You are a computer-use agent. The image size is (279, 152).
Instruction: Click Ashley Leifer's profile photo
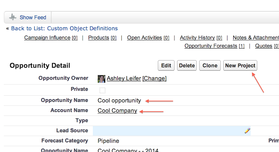101,79
